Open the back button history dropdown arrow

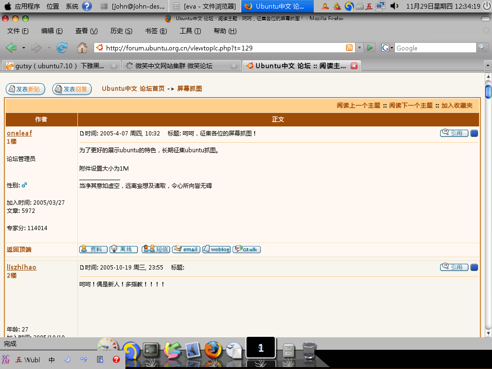coord(24,48)
